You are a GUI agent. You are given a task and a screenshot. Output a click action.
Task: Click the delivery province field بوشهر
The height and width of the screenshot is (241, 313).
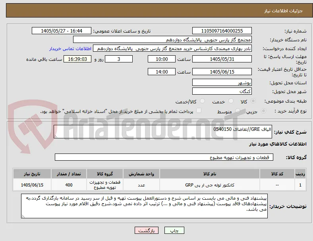[222, 83]
